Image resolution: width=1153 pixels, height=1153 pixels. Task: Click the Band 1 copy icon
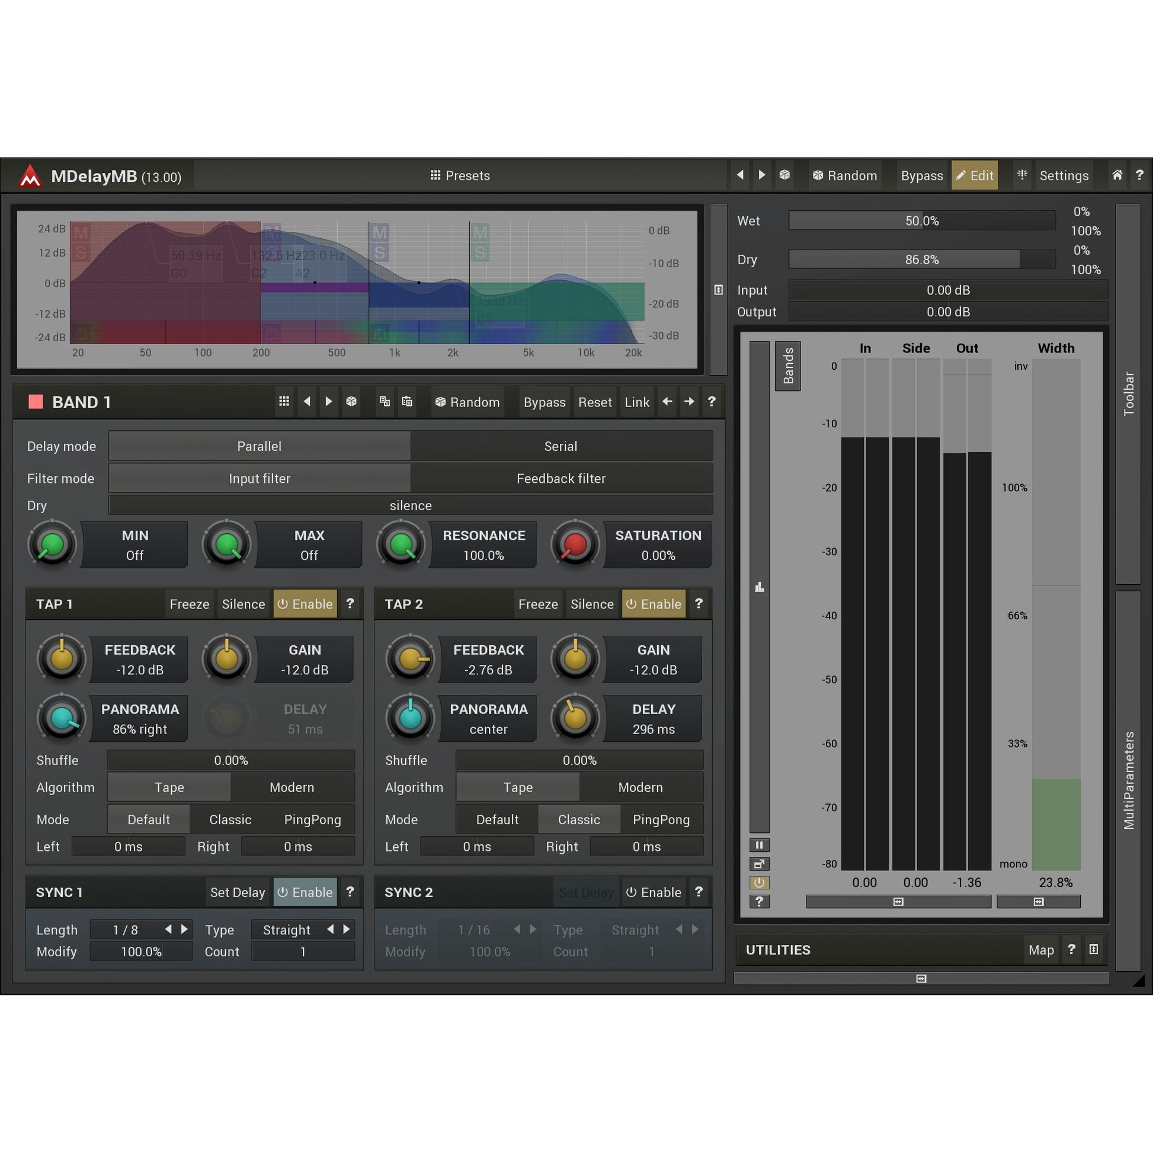(385, 402)
